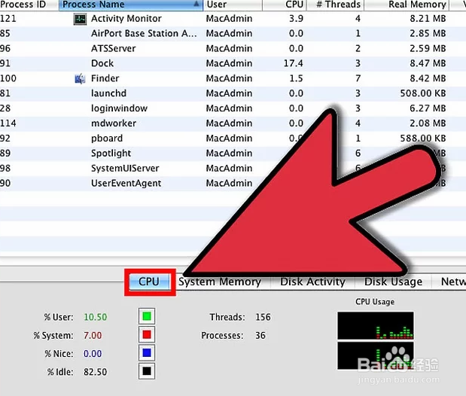Select the loginwindow process row
This screenshot has width=466, height=396.
point(233,108)
